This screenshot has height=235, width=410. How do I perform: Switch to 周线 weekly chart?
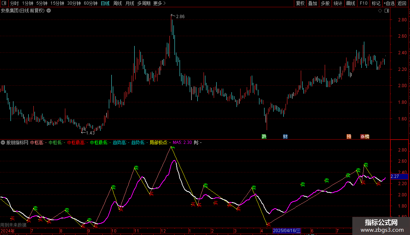tap(118, 3)
